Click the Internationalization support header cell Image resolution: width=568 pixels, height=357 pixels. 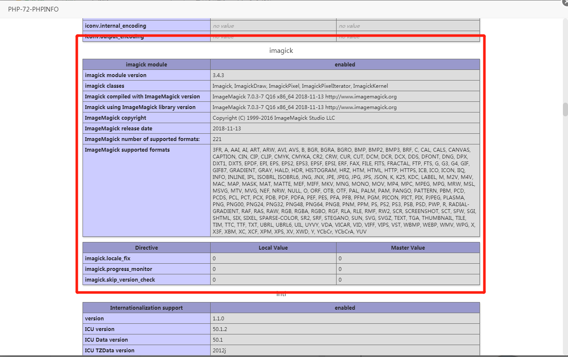point(146,308)
